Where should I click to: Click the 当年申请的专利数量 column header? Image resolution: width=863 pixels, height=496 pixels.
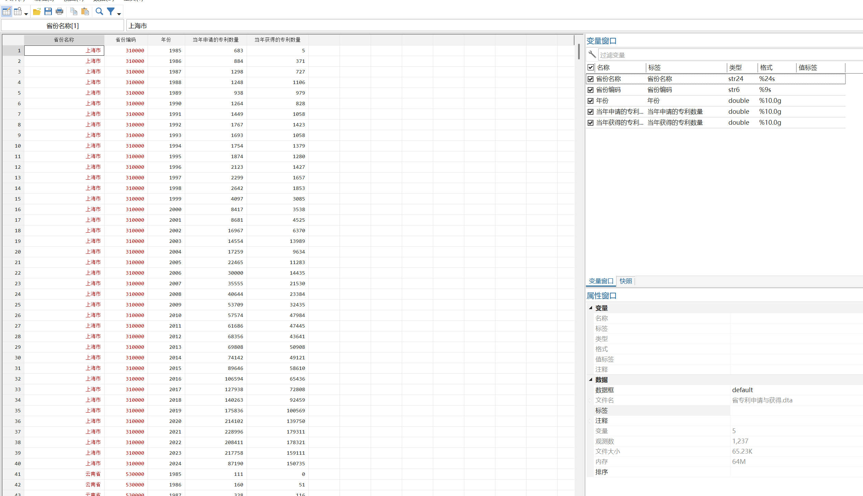[x=216, y=40]
